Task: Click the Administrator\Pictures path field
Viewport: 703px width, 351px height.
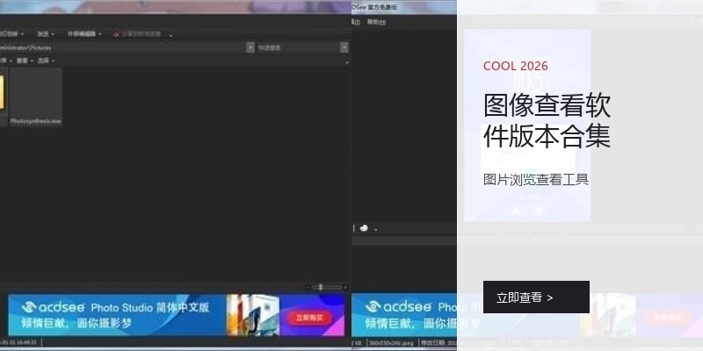Action: pyautogui.click(x=123, y=47)
